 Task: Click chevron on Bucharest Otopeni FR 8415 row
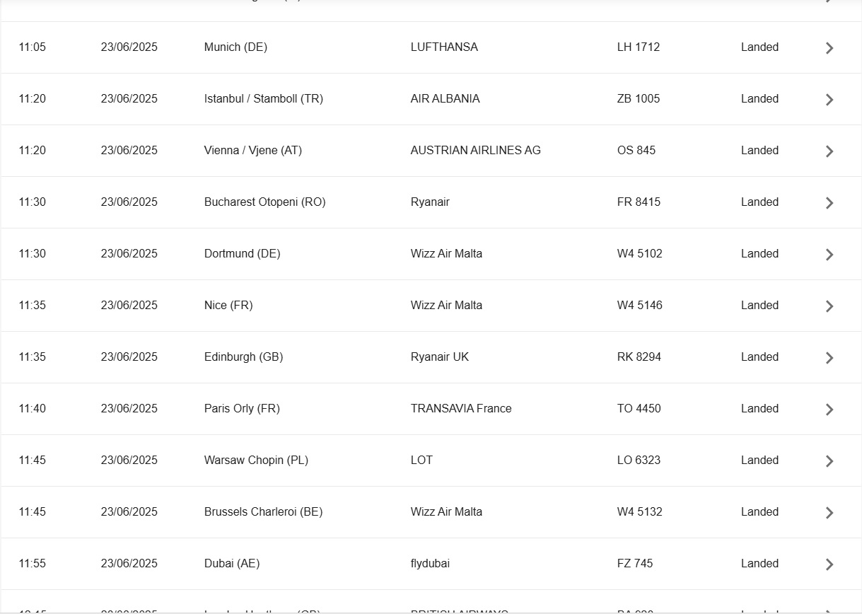coord(829,203)
